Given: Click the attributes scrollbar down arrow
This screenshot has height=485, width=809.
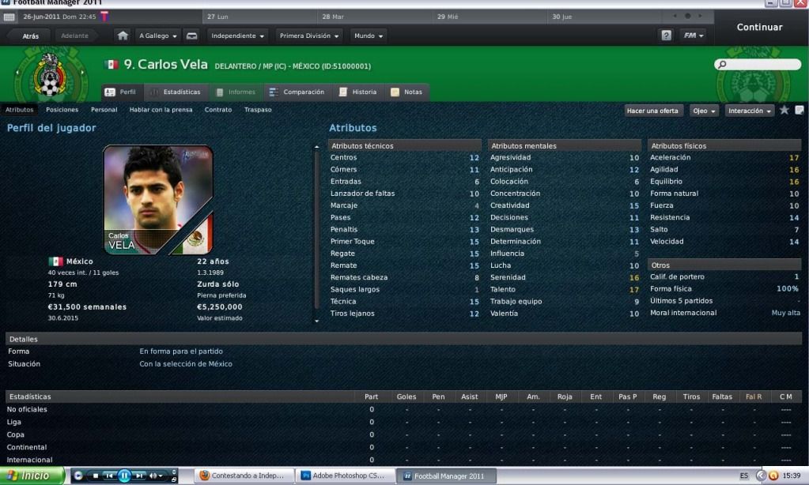Looking at the screenshot, I should pyautogui.click(x=316, y=321).
